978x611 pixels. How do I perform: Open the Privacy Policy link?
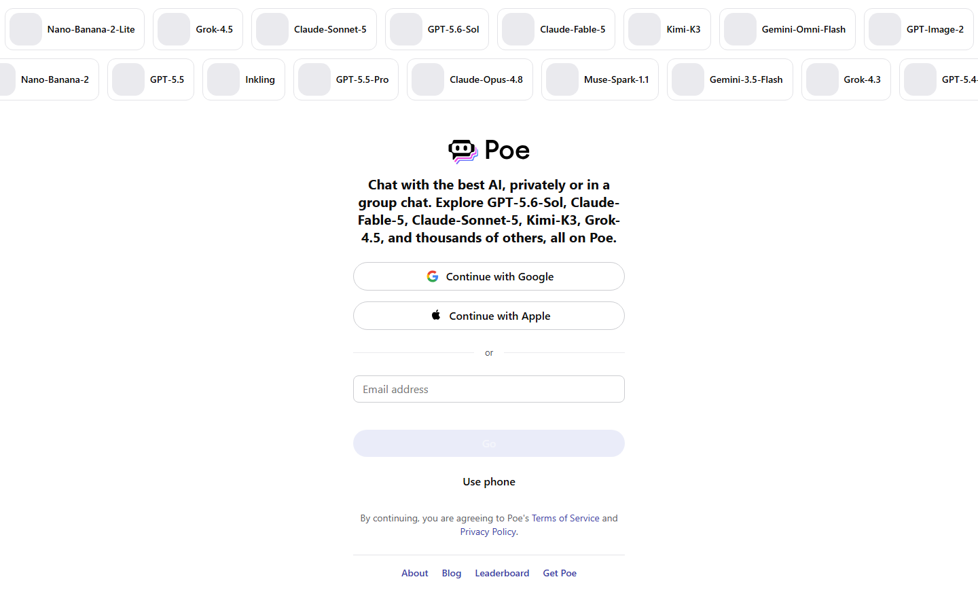[x=488, y=532]
